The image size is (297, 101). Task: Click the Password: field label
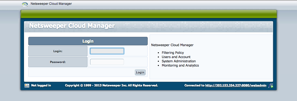tap(58, 62)
